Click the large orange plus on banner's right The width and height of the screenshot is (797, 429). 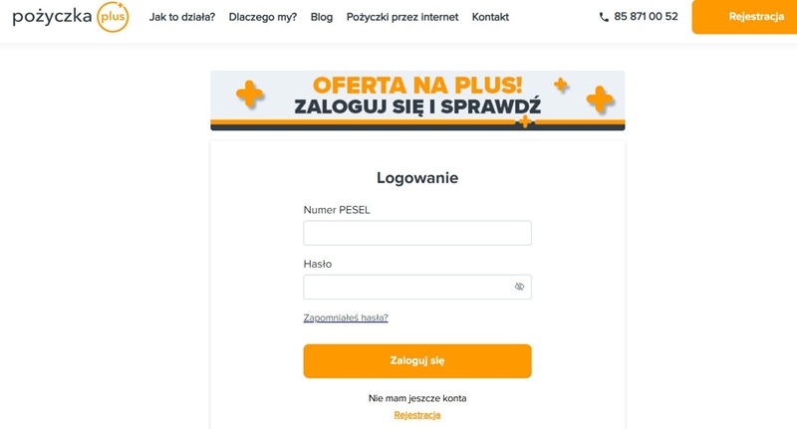[x=599, y=99]
